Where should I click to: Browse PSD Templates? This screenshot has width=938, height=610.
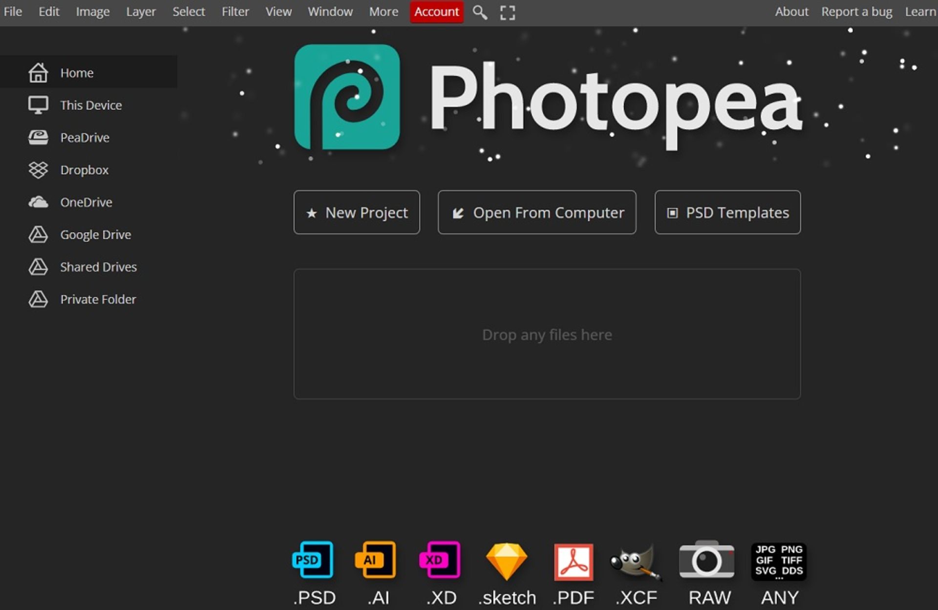pyautogui.click(x=726, y=212)
